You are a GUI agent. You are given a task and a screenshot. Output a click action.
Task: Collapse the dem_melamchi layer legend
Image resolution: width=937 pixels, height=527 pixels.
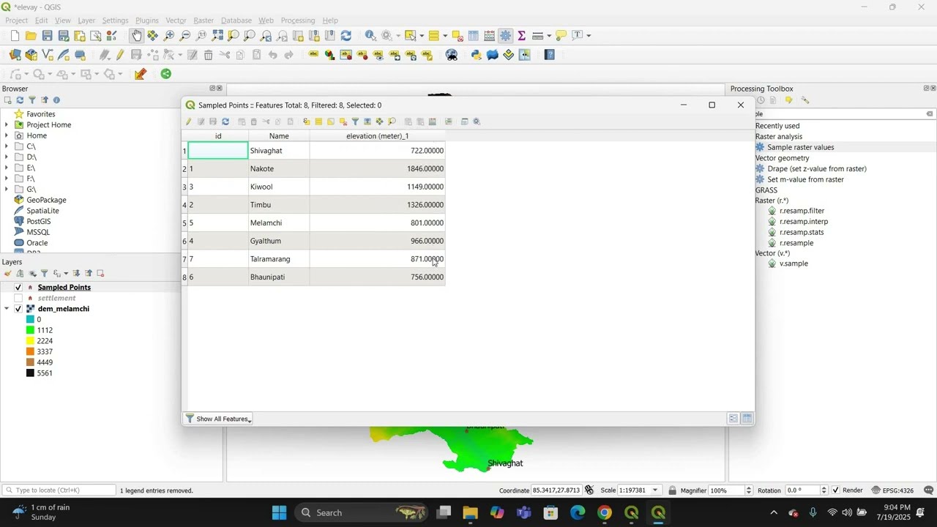[7, 309]
